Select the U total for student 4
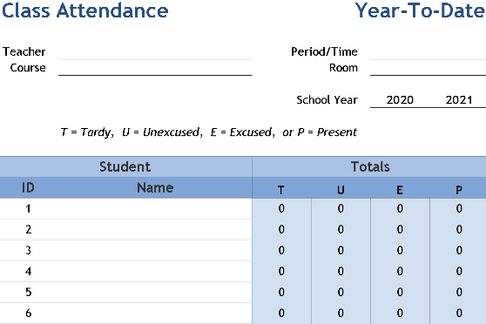Viewport: 486px width, 324px height. pos(341,271)
